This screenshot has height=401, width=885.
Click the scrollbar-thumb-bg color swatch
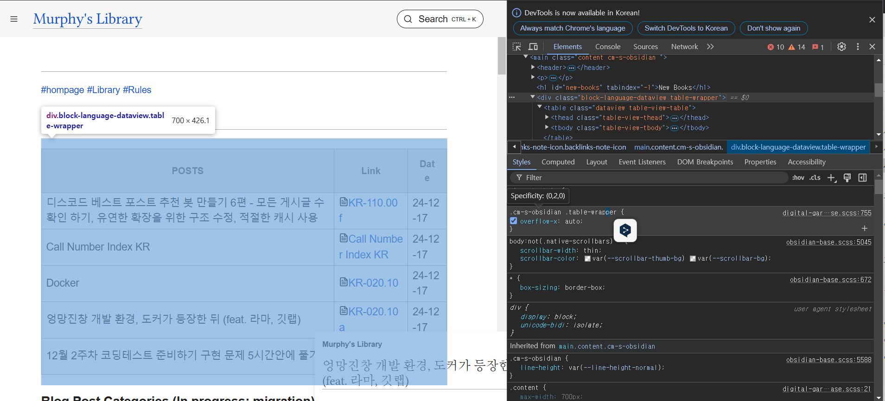tap(587, 259)
